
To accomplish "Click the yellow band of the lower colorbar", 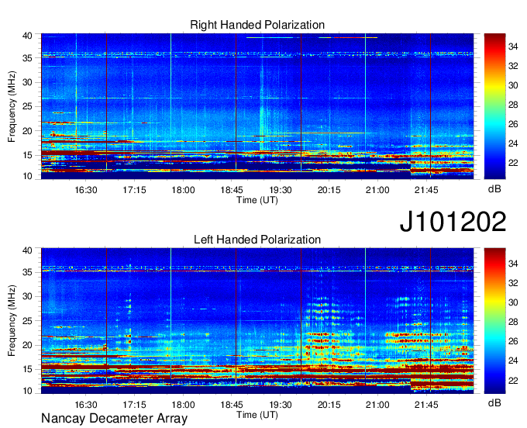I will [494, 302].
